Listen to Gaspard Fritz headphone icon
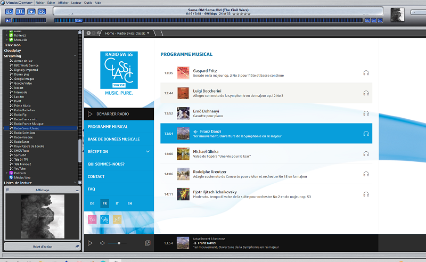426x262 pixels. (x=366, y=73)
